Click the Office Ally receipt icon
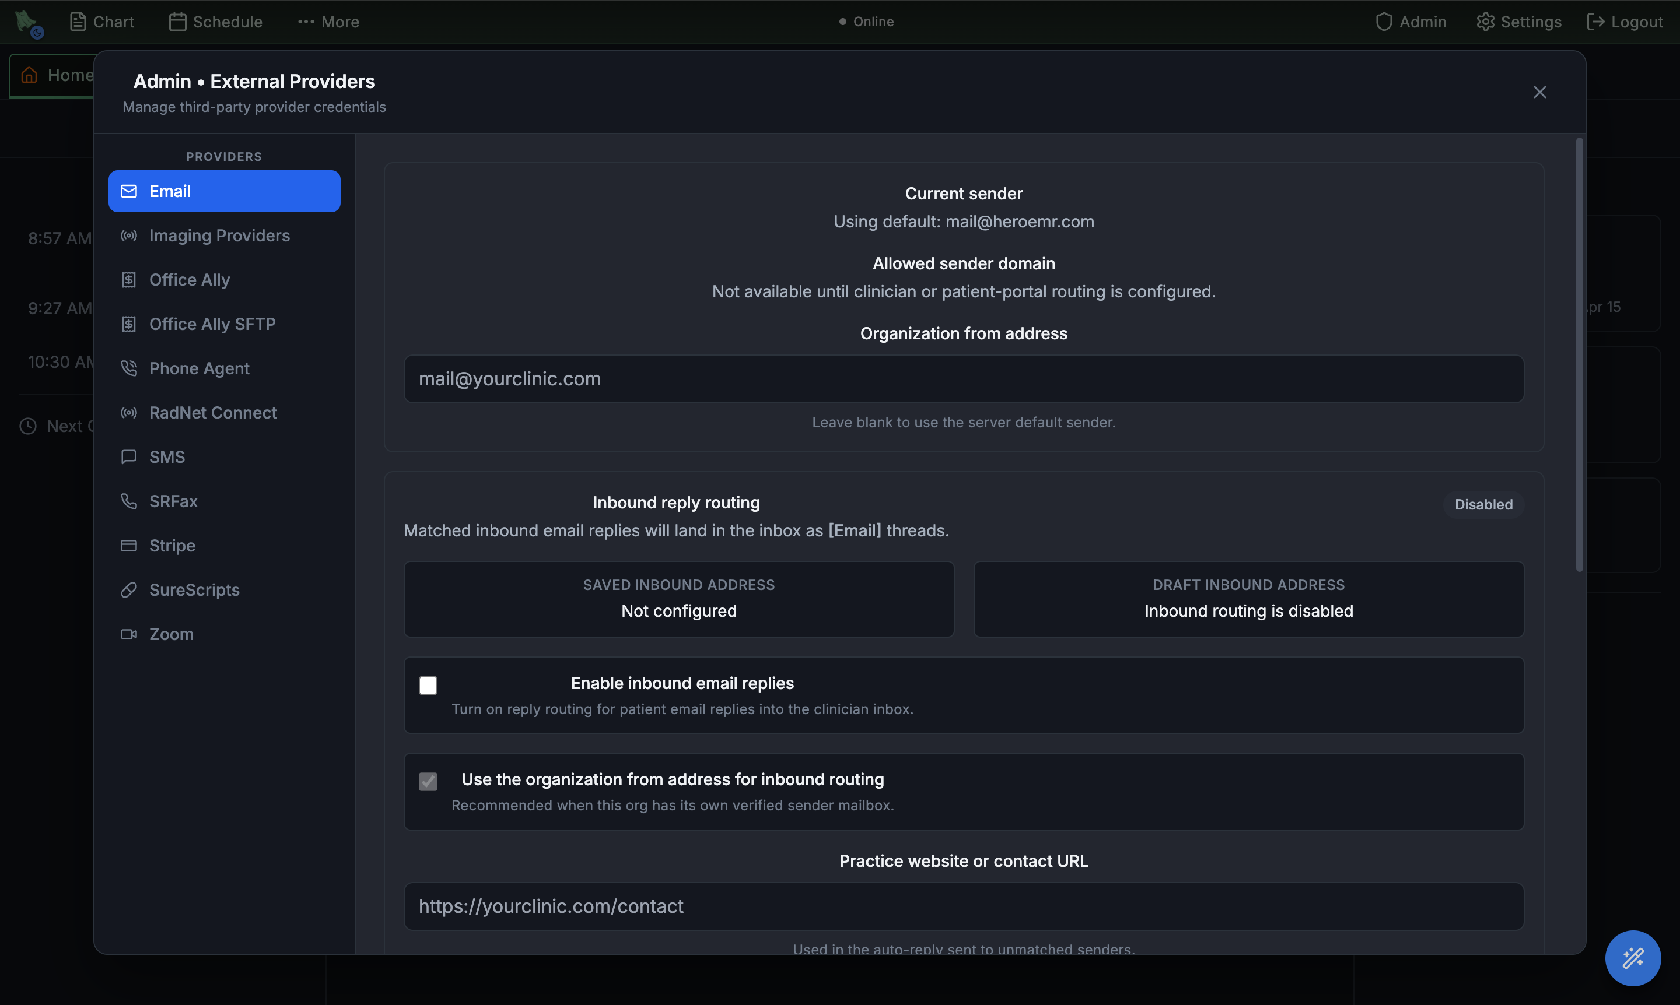This screenshot has width=1680, height=1005. (129, 280)
